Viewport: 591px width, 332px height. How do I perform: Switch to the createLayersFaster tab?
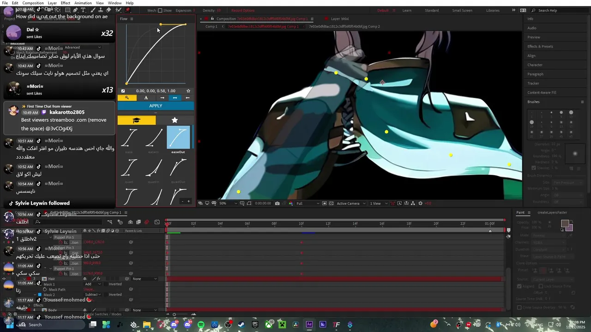click(552, 213)
